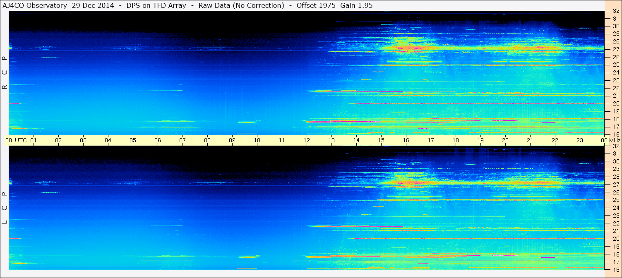Click the vertical RCP label of upper spectrogram
This screenshot has height=278, width=622.
(5, 73)
